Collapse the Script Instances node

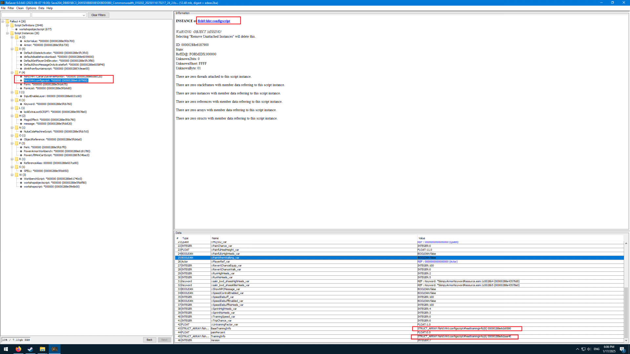point(8,33)
